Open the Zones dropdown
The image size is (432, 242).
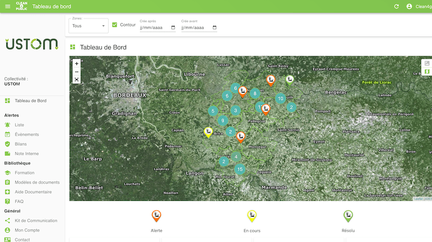[89, 26]
